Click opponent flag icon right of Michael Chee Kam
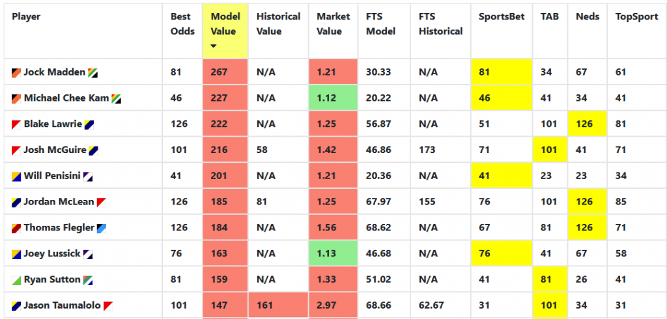Image resolution: width=667 pixels, height=319 pixels. click(x=116, y=99)
